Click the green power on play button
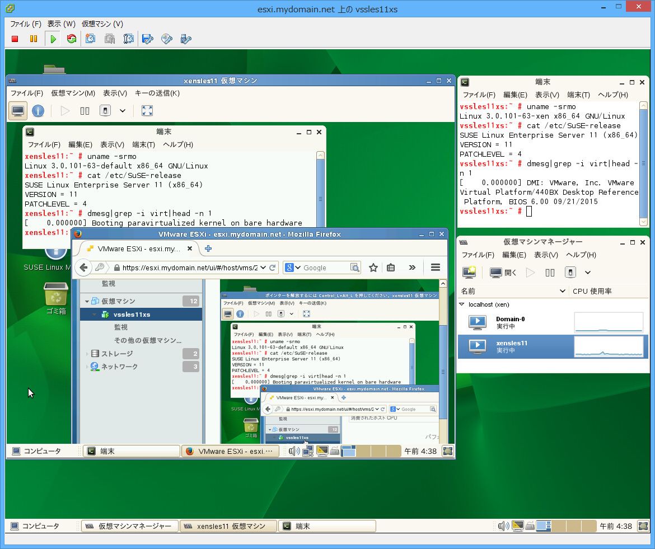The image size is (655, 549). pos(53,39)
